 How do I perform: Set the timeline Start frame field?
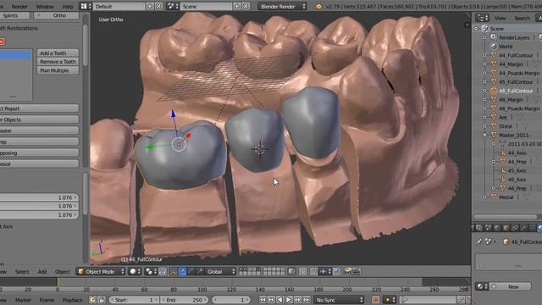click(x=134, y=300)
